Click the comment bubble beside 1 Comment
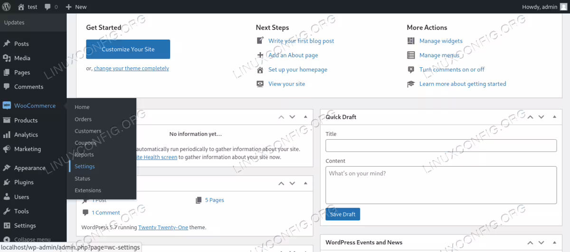570x252 pixels. point(85,213)
